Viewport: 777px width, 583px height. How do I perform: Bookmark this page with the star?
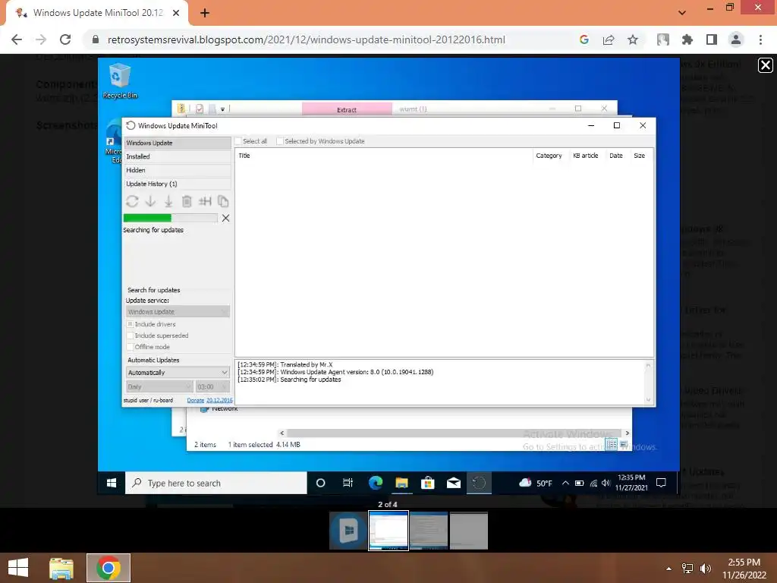(633, 39)
